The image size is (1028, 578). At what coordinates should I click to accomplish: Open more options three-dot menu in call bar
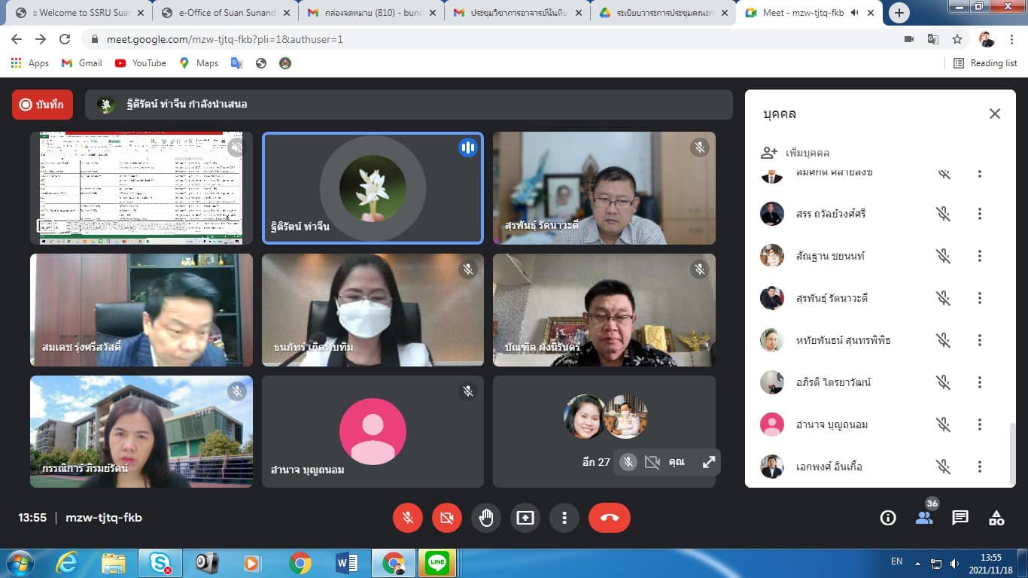pos(564,518)
